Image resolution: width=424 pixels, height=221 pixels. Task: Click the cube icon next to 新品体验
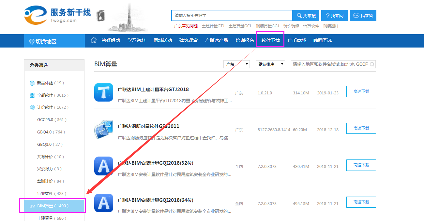point(32,83)
